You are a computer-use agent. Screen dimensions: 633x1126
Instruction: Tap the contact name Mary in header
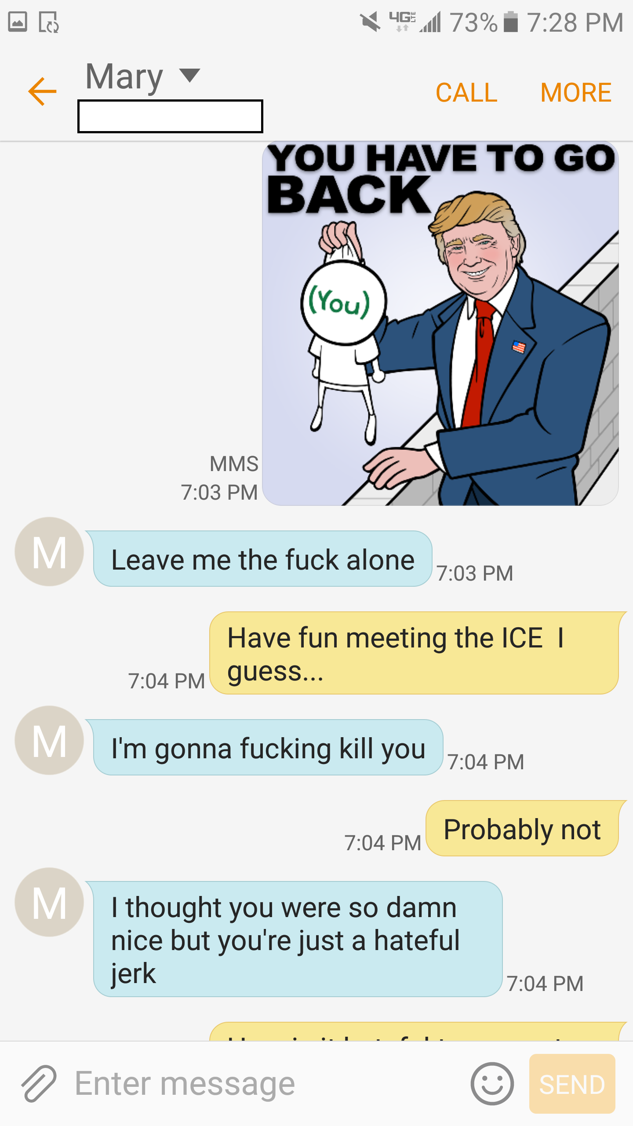point(124,77)
